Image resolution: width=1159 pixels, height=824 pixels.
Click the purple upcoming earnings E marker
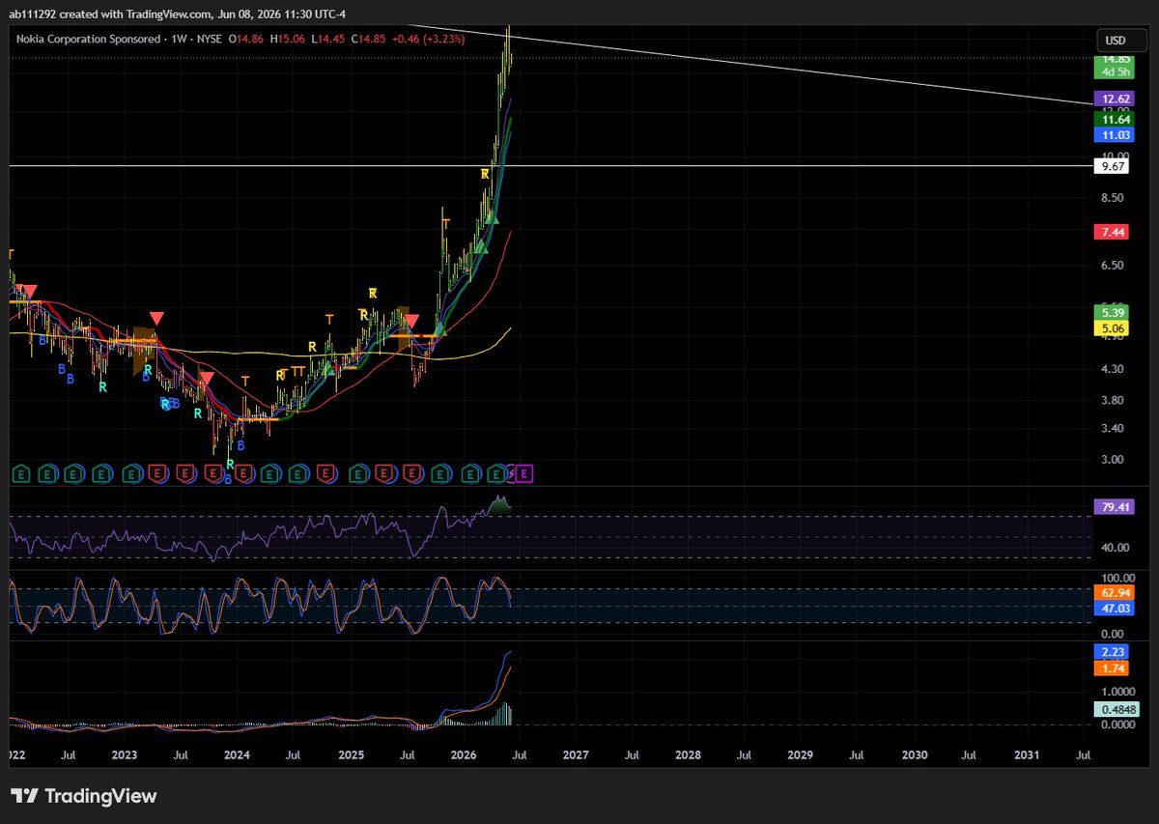tap(524, 473)
